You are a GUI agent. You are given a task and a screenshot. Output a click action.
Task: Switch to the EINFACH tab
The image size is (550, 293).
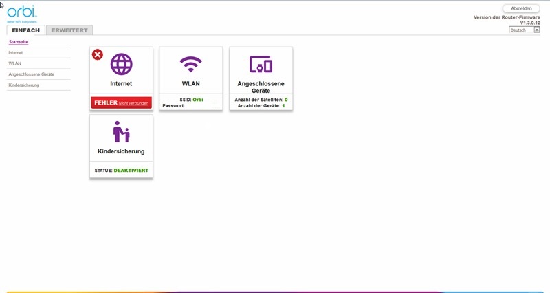[x=25, y=30]
